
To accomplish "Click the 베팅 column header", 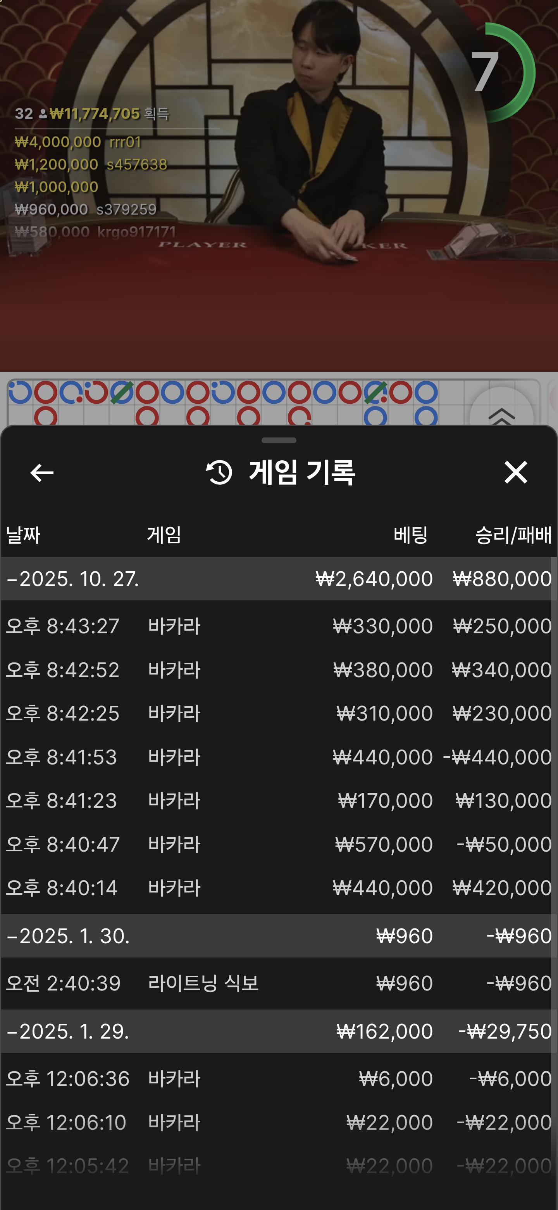I will (410, 535).
